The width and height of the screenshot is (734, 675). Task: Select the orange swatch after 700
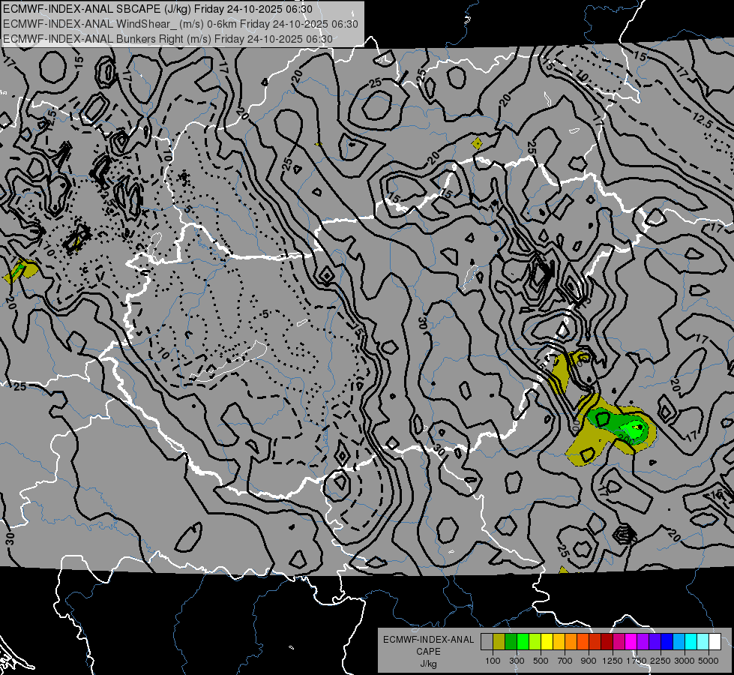571,642
